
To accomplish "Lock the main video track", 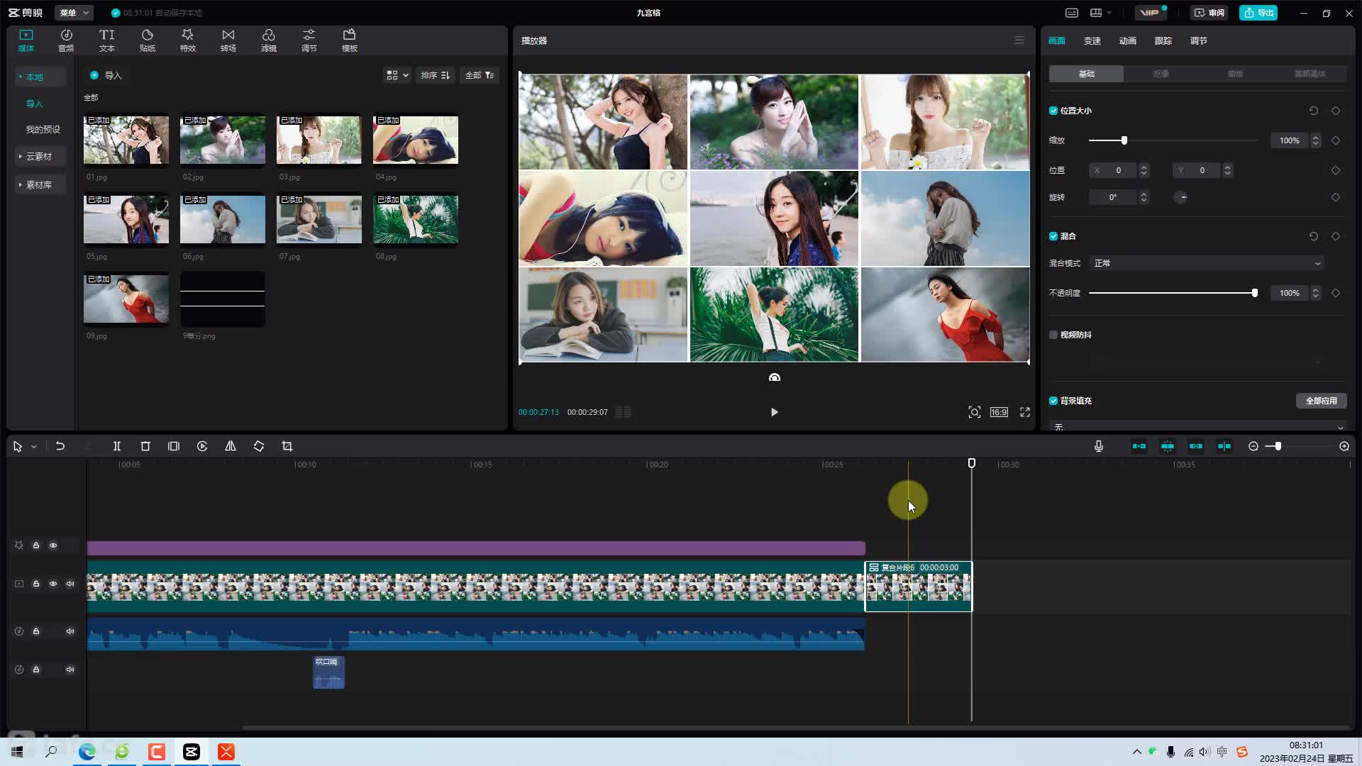I will click(36, 584).
